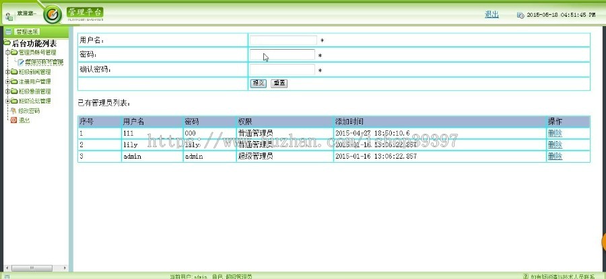606x279 pixels.
Task: Focus the 确认密码 input field
Action: [282, 70]
